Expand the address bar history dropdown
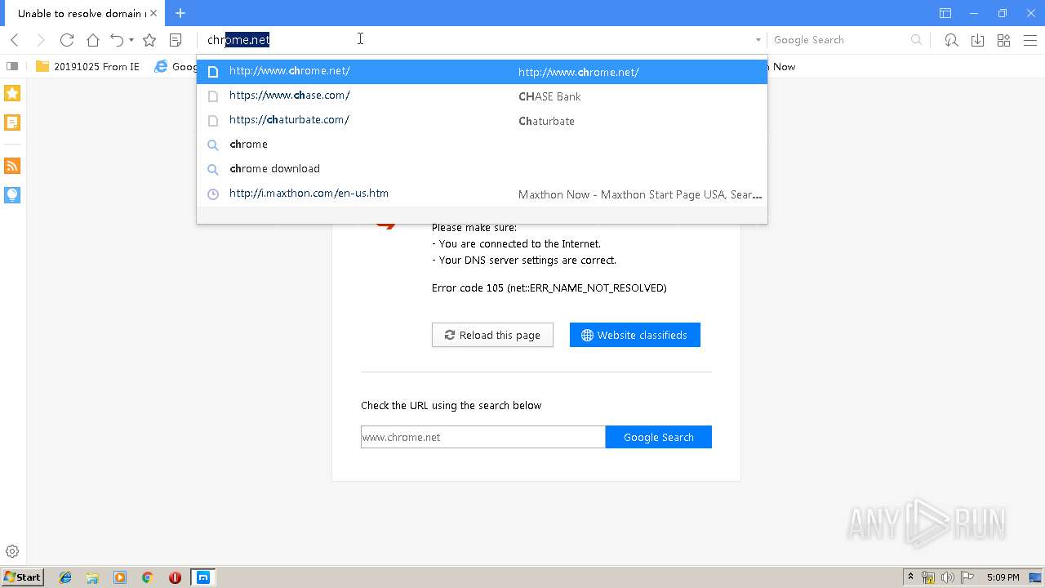This screenshot has width=1045, height=588. pos(758,40)
